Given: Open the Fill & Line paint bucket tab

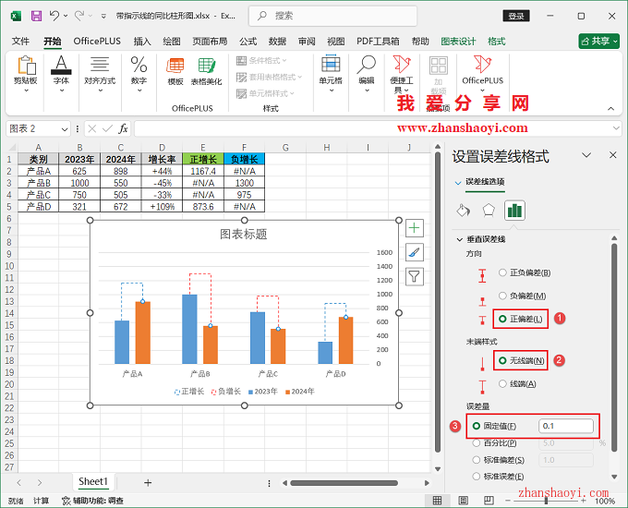Looking at the screenshot, I should click(464, 210).
